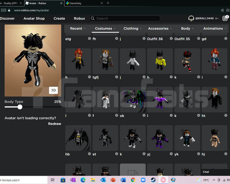Expand the Clothing category dropdown
This screenshot has width=230, height=184.
click(x=132, y=28)
